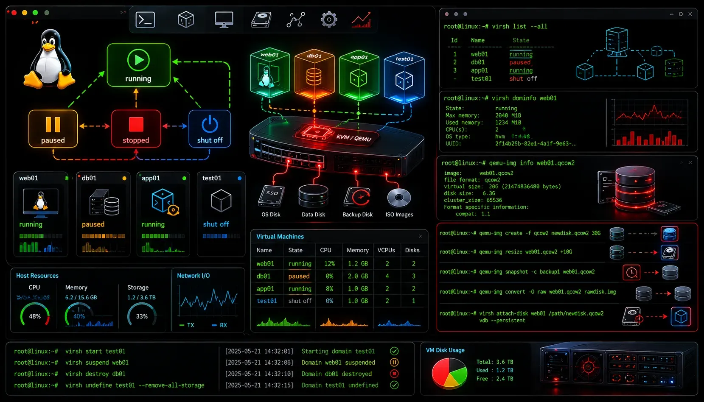
Task: Select the OS Disk SSD icon
Action: tap(271, 196)
